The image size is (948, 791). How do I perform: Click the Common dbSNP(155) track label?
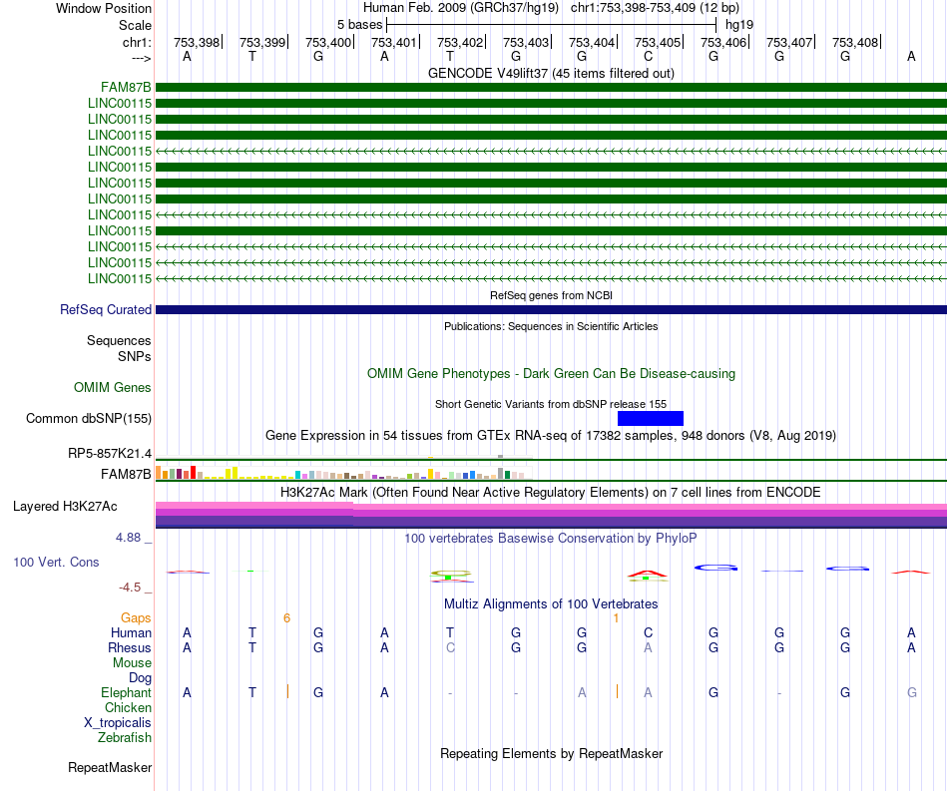[88, 418]
